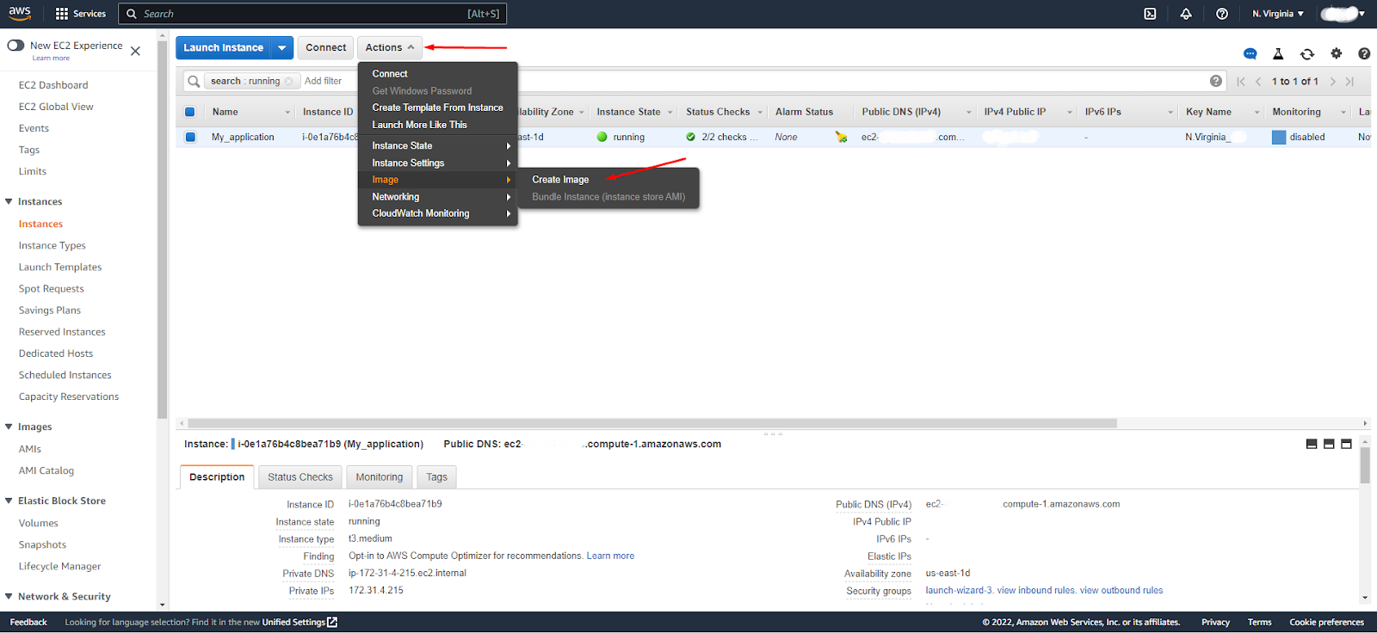Maximize the details pane with the third layout icon
Viewport: 1377px width, 633px height.
click(x=1346, y=444)
